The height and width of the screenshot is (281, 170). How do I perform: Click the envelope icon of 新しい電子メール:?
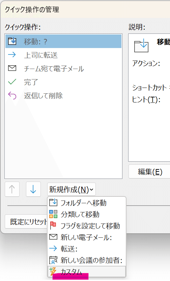(x=53, y=237)
